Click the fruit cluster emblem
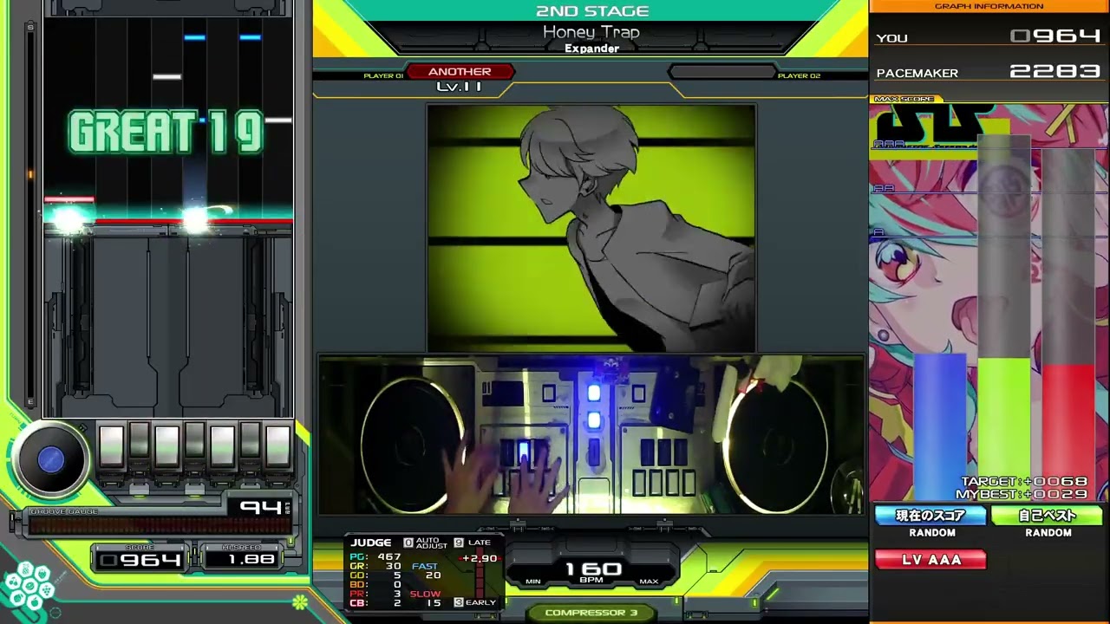 coord(28,587)
